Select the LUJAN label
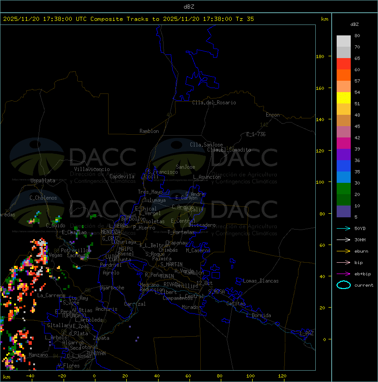 point(112,256)
